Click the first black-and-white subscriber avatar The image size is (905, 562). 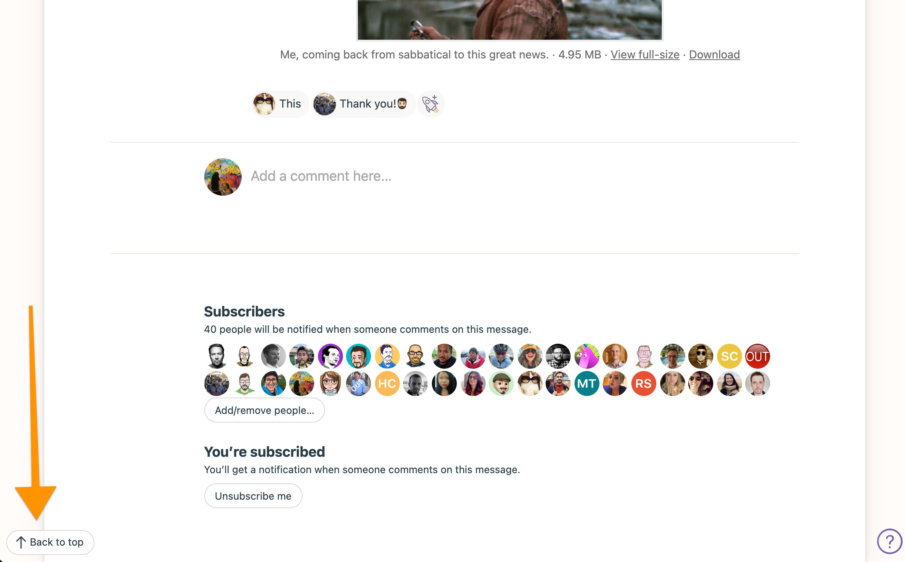(x=216, y=356)
